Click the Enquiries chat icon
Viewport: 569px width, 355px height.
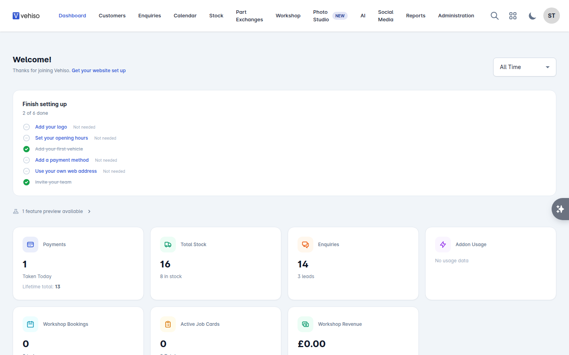point(305,245)
